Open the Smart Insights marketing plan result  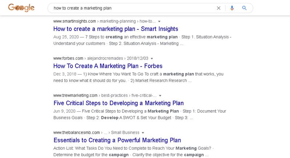click(116, 29)
